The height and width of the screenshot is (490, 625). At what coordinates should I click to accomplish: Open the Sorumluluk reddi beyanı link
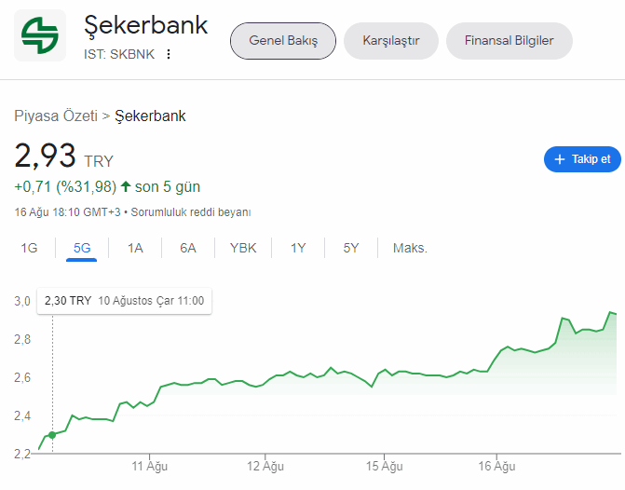[x=191, y=212]
